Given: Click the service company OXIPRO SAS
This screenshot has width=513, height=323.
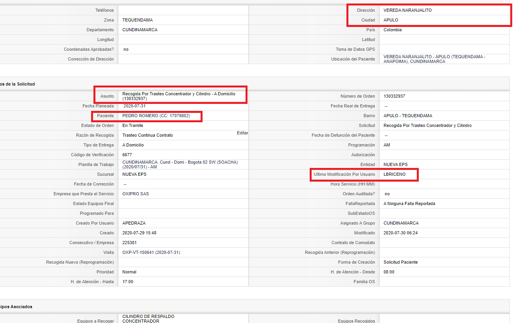Looking at the screenshot, I should click(x=136, y=194).
